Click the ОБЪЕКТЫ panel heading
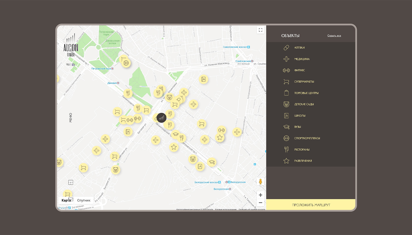 click(290, 36)
